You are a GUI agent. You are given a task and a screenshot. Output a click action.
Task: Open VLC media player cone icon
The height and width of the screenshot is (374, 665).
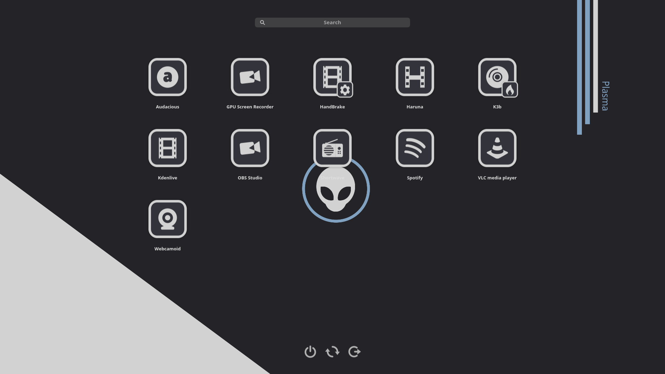point(497,148)
